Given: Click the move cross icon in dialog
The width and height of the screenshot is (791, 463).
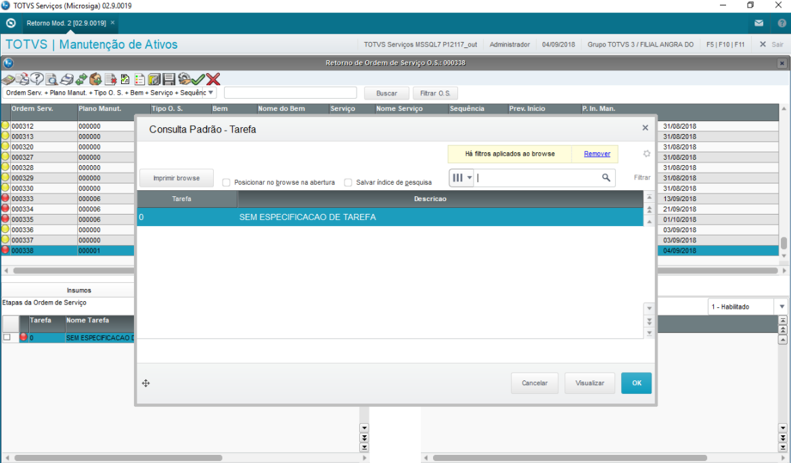Looking at the screenshot, I should 145,383.
